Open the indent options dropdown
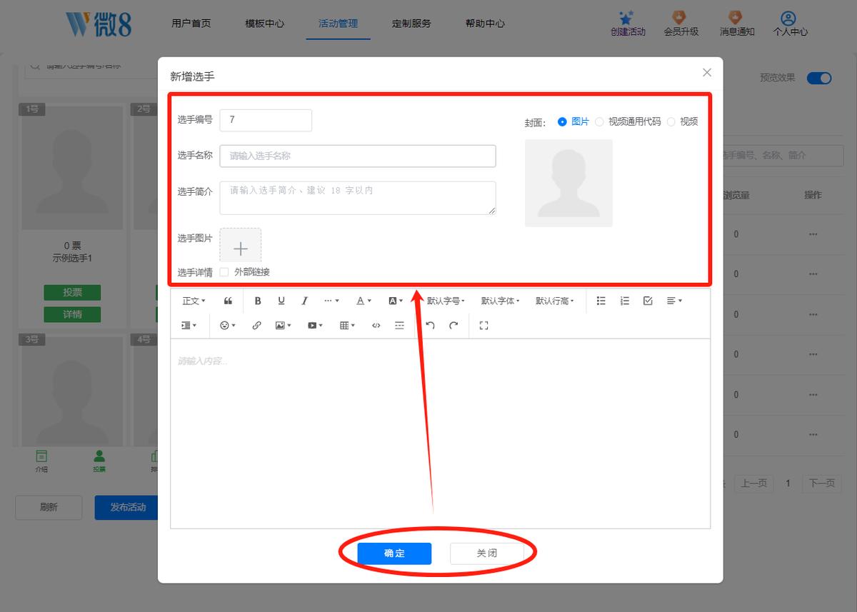This screenshot has height=612, width=857. 189,326
